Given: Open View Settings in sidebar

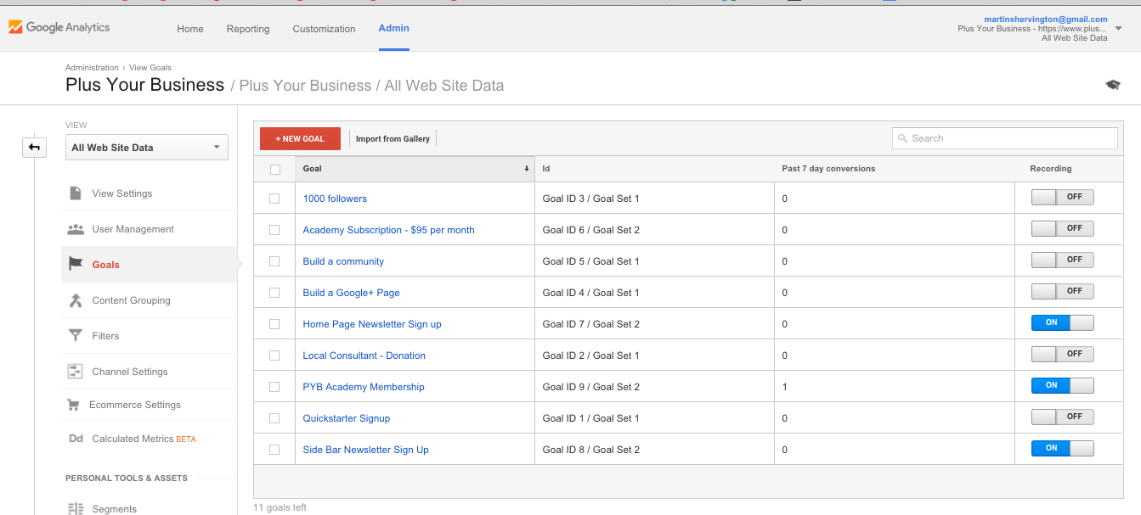Looking at the screenshot, I should [122, 193].
